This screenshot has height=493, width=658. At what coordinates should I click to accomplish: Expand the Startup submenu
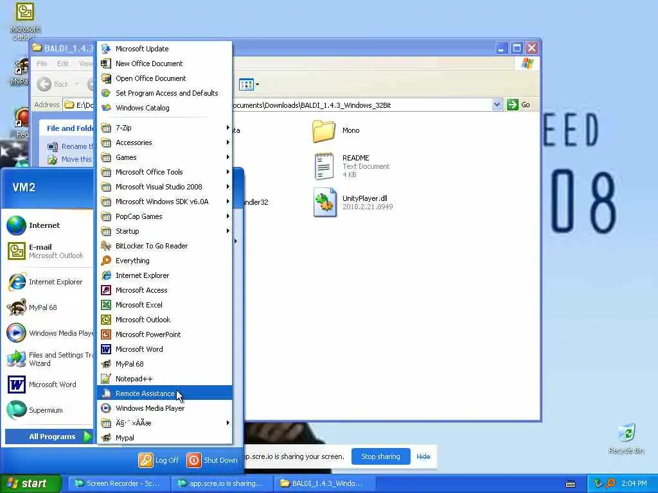pos(164,231)
